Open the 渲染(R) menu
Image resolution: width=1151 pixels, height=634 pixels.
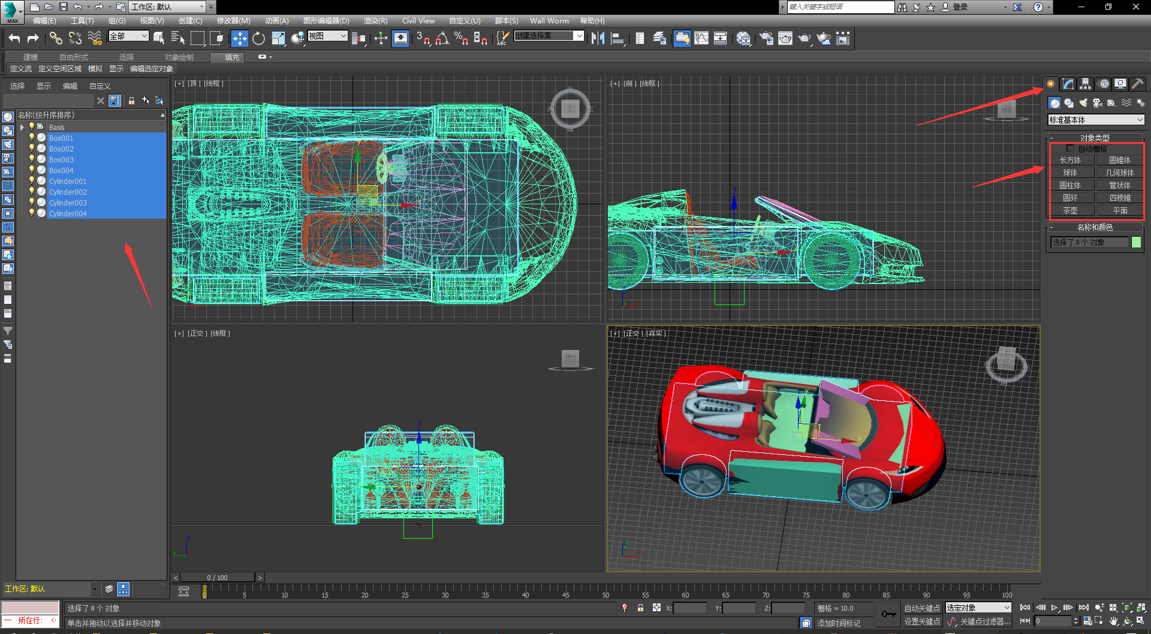[x=375, y=20]
